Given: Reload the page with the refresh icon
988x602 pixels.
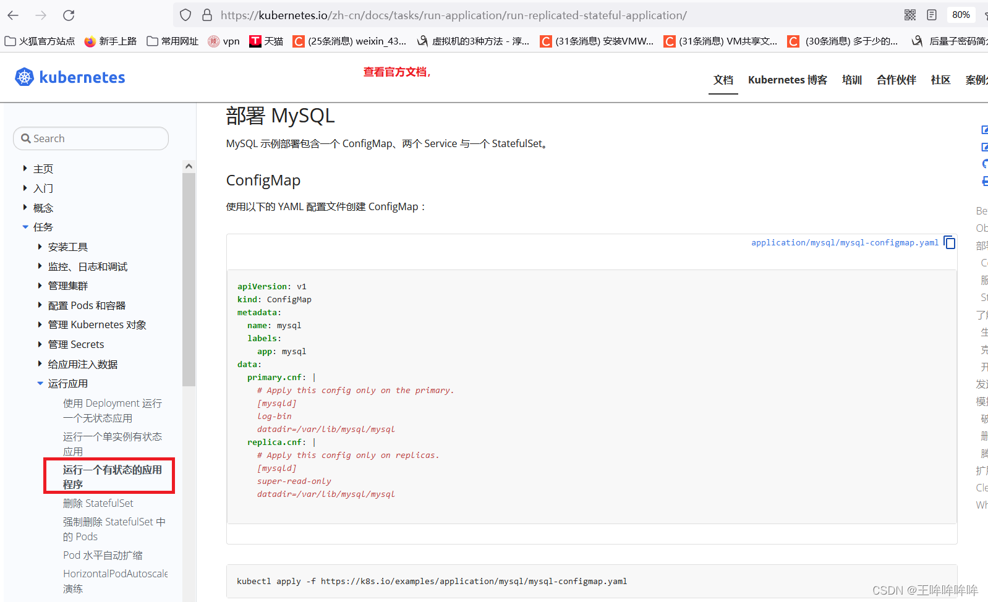Looking at the screenshot, I should tap(69, 15).
